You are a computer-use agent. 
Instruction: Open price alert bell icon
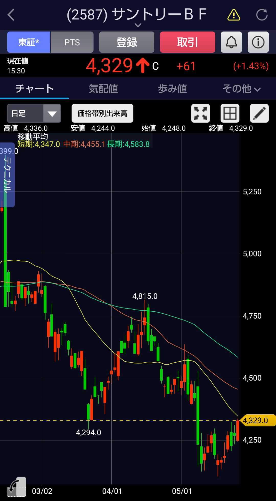pos(231,42)
